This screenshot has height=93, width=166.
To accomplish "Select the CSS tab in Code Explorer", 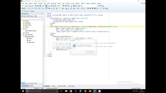I will (x=26, y=83).
